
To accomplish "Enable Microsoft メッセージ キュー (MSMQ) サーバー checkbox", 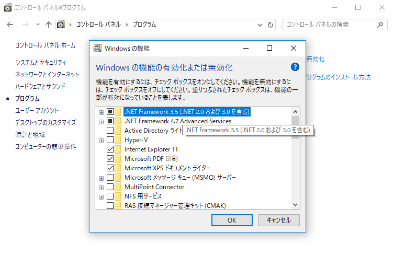I will 110,178.
